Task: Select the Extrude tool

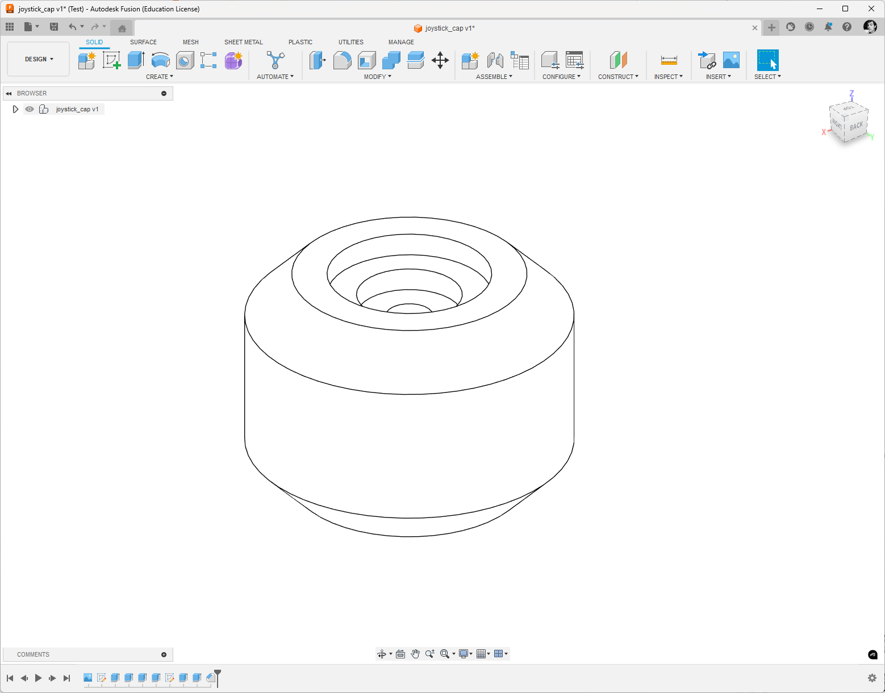Action: coord(136,60)
